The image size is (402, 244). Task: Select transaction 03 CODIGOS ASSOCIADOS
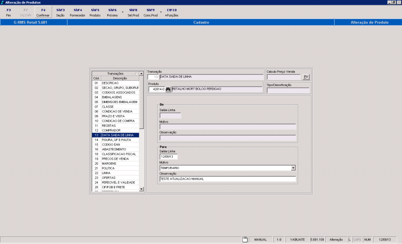[115, 92]
